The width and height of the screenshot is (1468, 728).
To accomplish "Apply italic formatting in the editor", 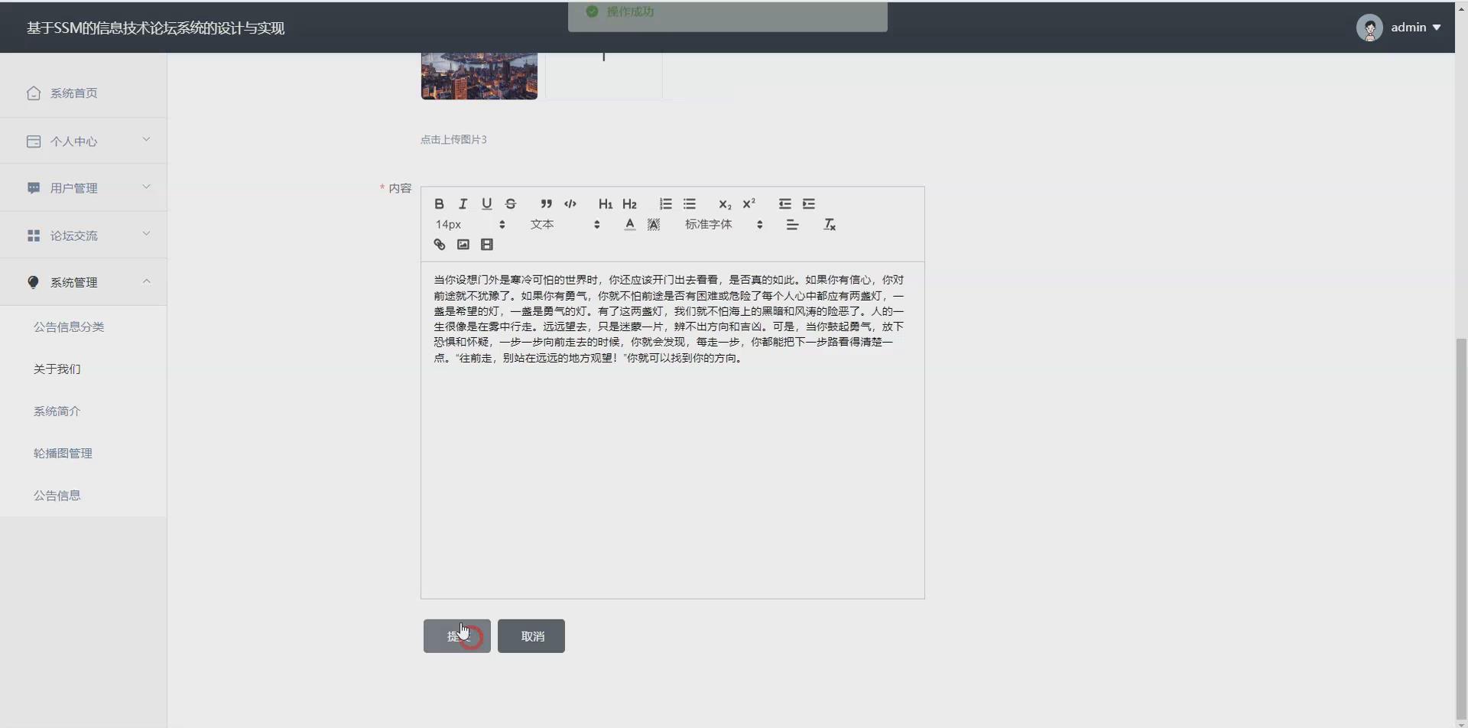I will tap(463, 203).
